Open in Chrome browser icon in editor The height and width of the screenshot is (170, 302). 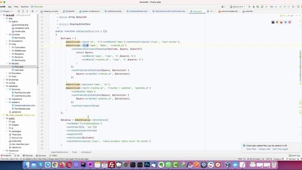(277, 22)
